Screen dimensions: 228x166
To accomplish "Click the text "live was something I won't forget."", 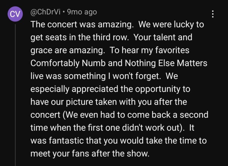I will click(96, 76).
